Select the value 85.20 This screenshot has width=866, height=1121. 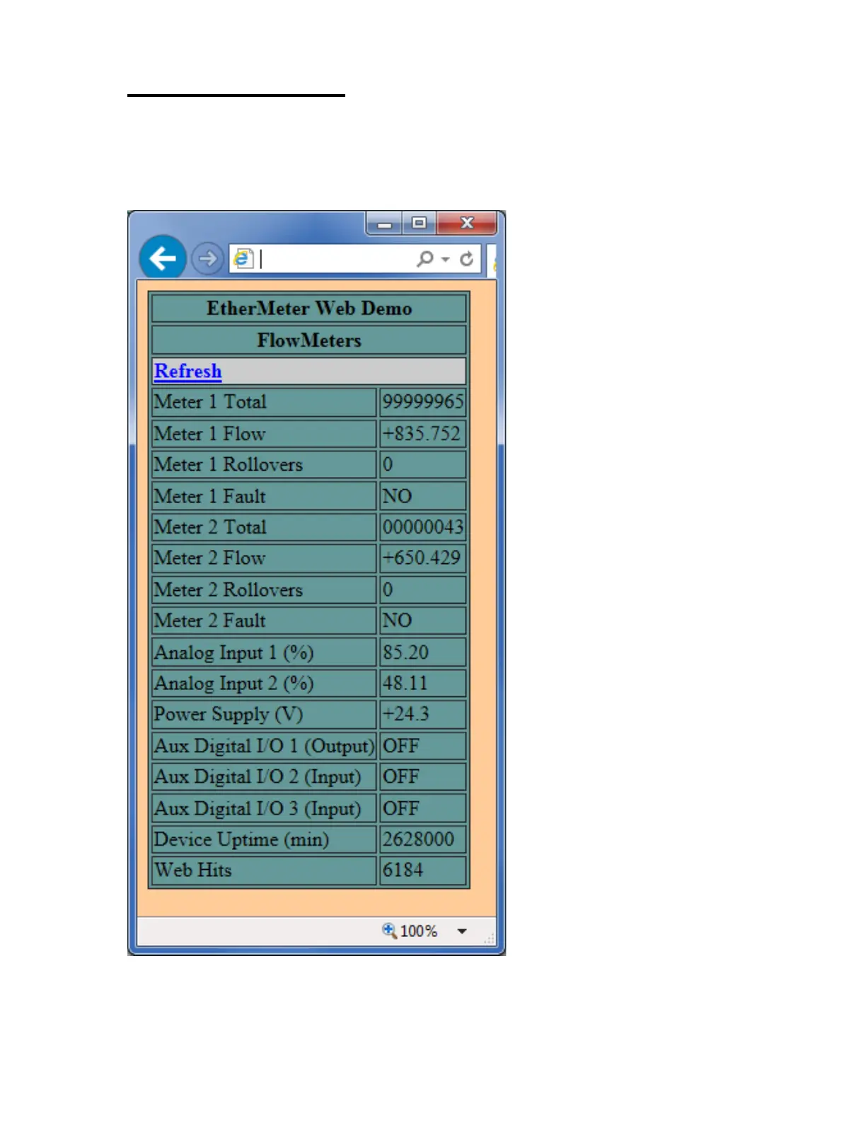coord(405,653)
